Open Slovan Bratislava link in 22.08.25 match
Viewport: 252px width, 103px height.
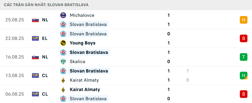tap(88, 34)
